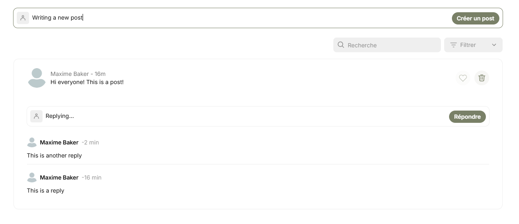Expand the Filtrer dropdown
Viewport: 519px width, 224px height.
(473, 45)
